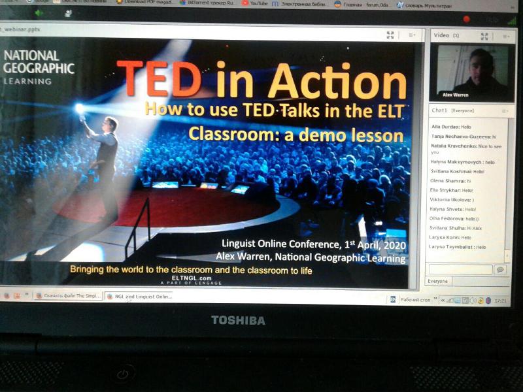Open the BitTorrent tracker bookmark

click(x=206, y=3)
